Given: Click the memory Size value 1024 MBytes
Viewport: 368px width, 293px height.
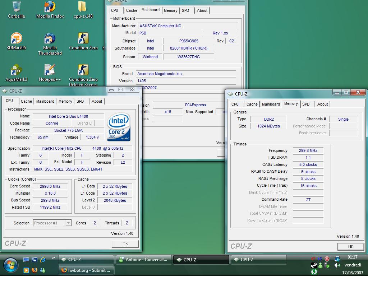Looking at the screenshot, I should [x=268, y=126].
